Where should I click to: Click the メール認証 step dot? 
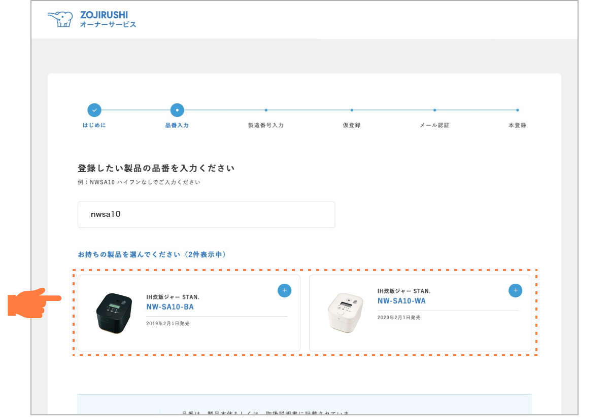coord(434,110)
